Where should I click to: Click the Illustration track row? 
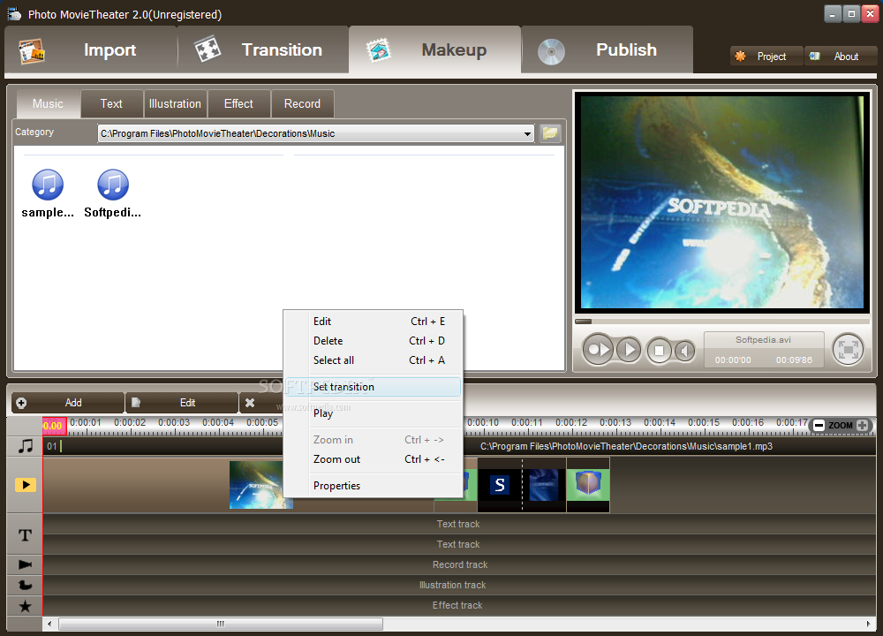point(458,585)
